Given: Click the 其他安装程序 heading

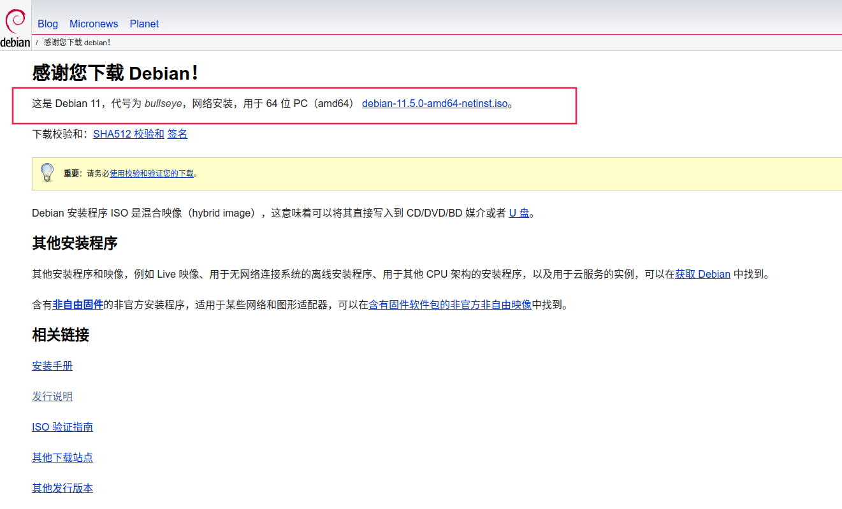Looking at the screenshot, I should point(75,243).
